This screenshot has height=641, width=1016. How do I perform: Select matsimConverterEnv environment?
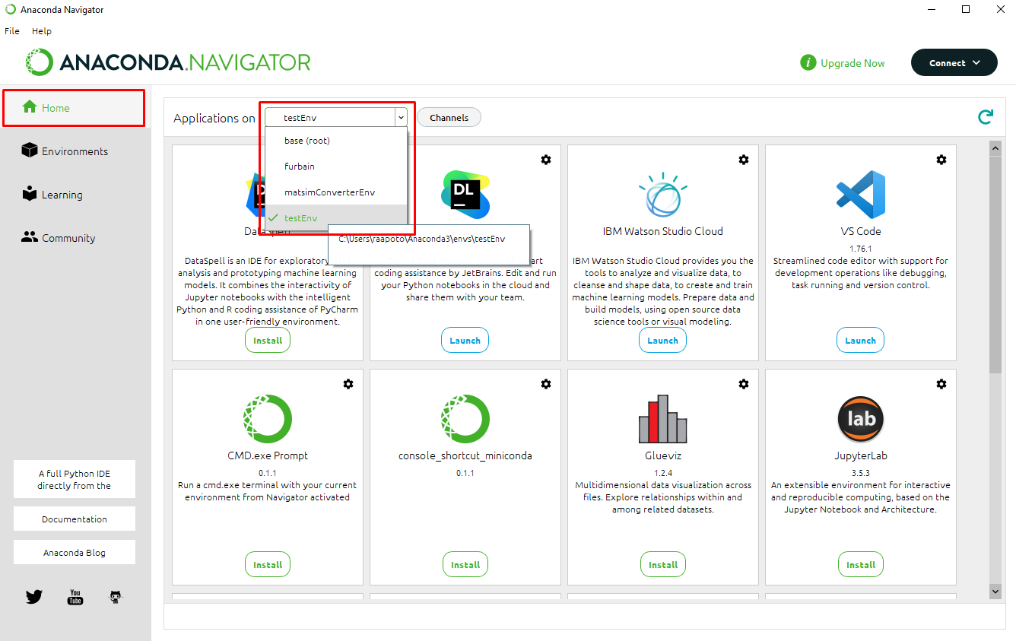pyautogui.click(x=336, y=192)
